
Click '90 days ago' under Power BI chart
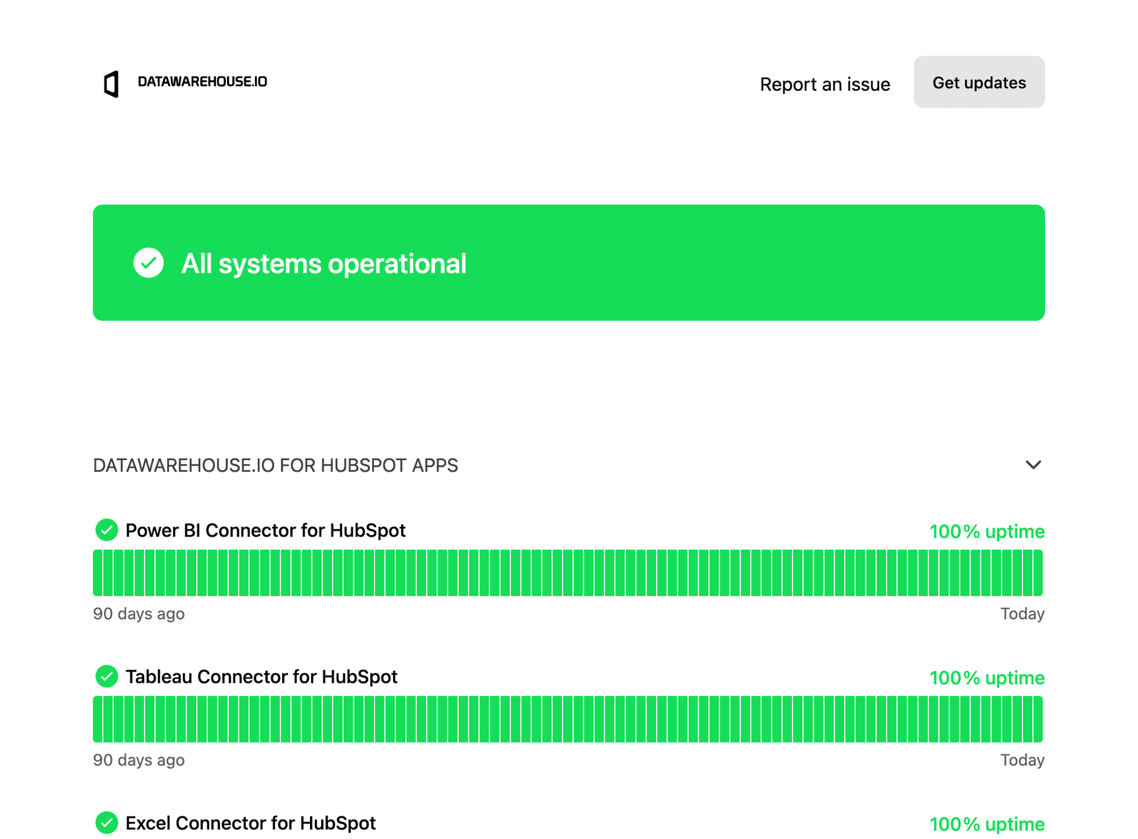click(x=139, y=614)
